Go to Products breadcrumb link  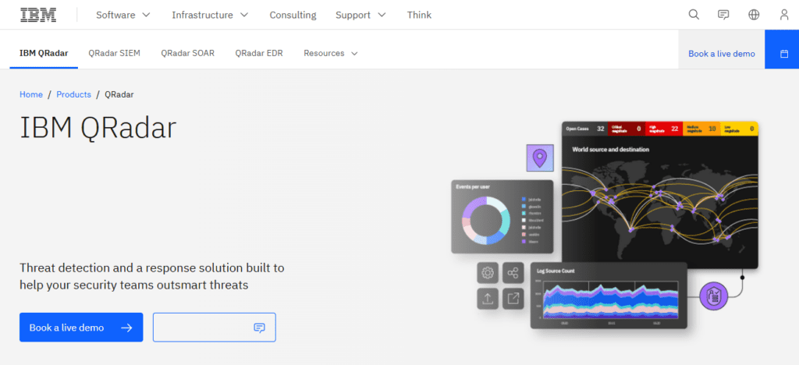point(74,94)
